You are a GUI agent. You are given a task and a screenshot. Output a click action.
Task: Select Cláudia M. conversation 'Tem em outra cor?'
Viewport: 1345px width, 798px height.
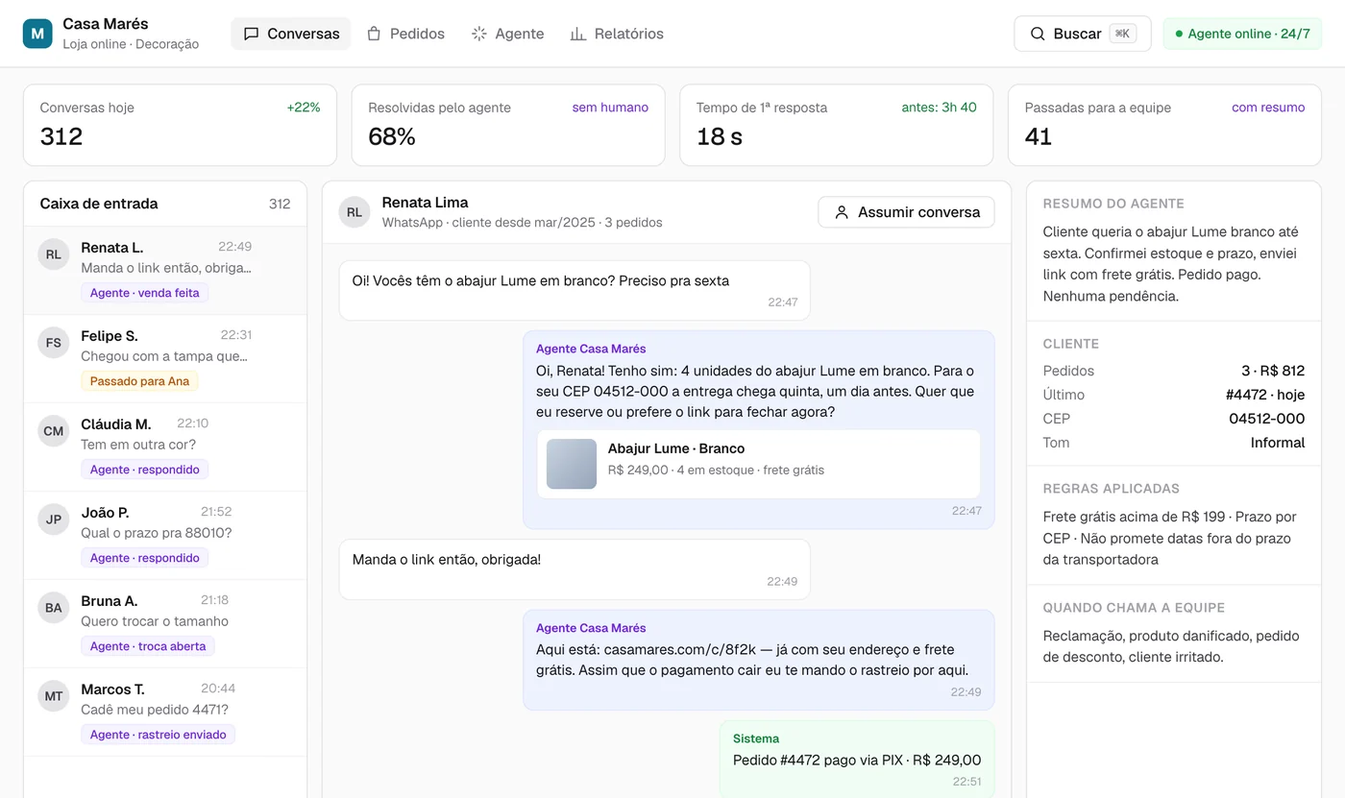165,447
